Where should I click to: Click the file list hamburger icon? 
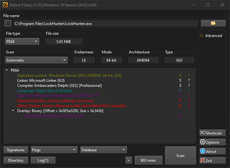pos(8,23)
